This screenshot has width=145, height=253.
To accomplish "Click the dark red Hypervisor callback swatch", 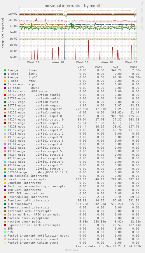I will pyautogui.click(x=5, y=225).
